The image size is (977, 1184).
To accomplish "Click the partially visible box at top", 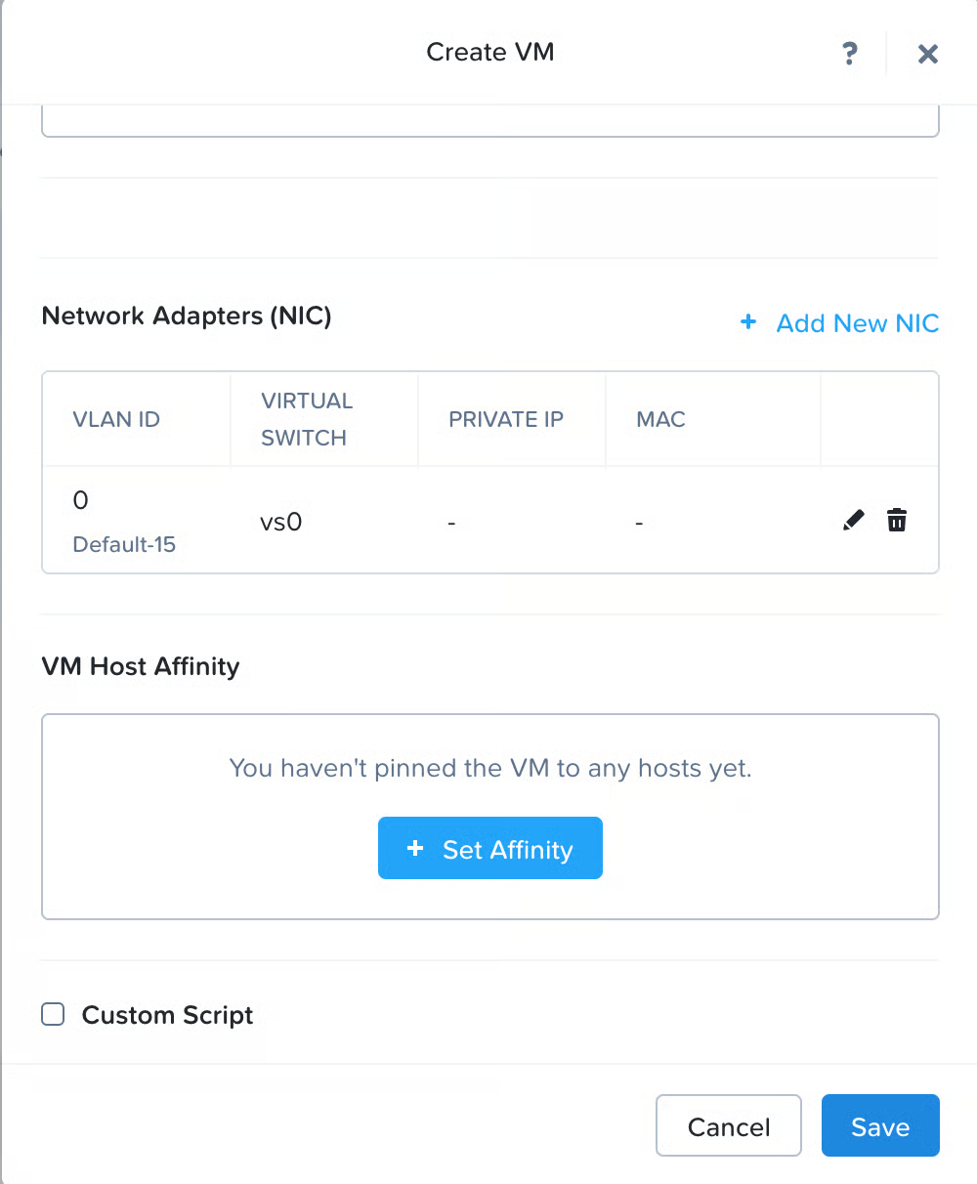I will click(x=489, y=122).
